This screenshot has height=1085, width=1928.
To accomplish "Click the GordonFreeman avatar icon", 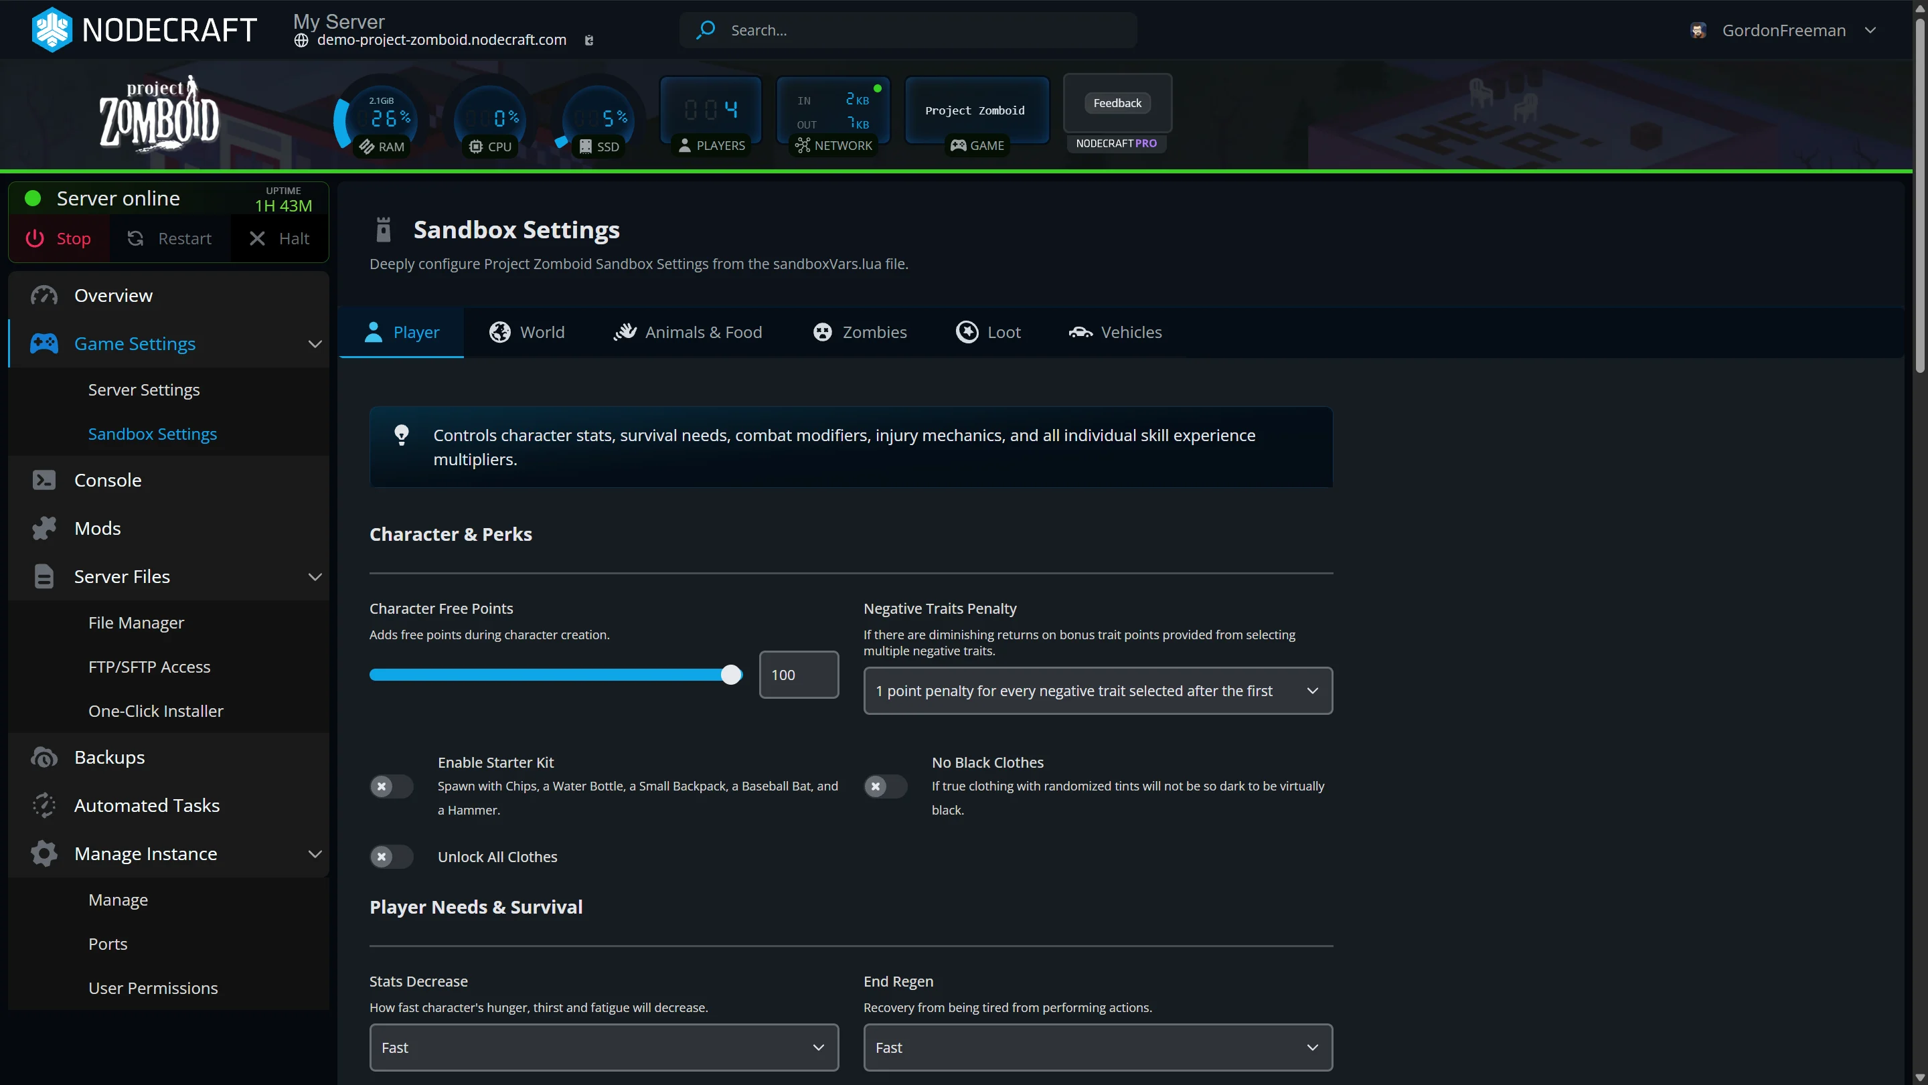I will coord(1698,31).
